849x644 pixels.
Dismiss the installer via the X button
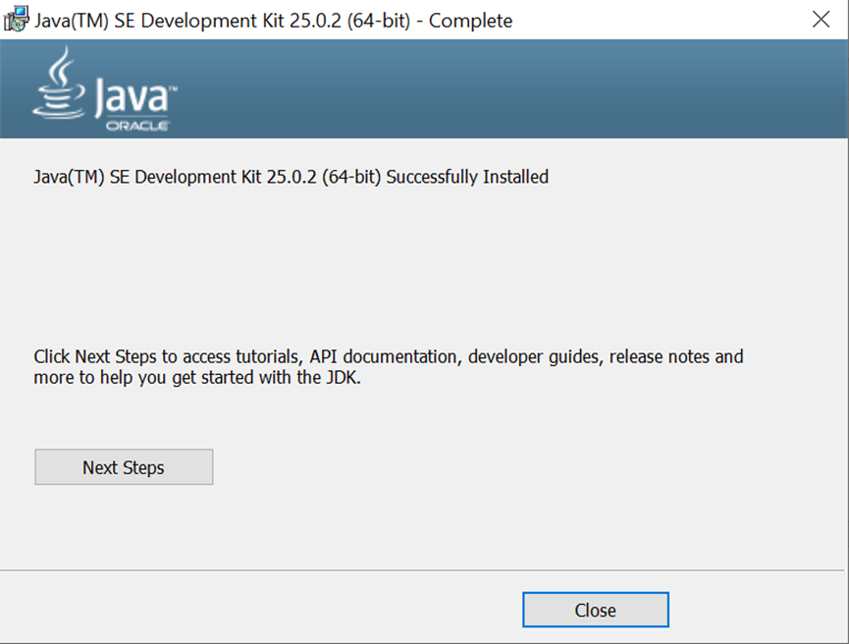[x=822, y=19]
